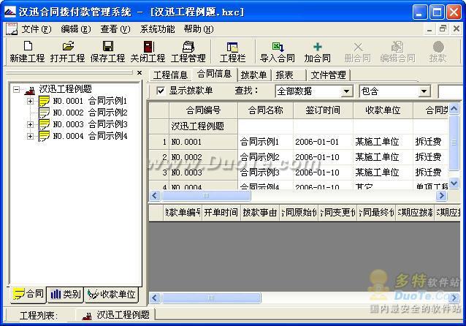Viewport: 466px width, 326px height.
Task: Expand tree node NO.0003 合同示例3
Action: [31, 124]
